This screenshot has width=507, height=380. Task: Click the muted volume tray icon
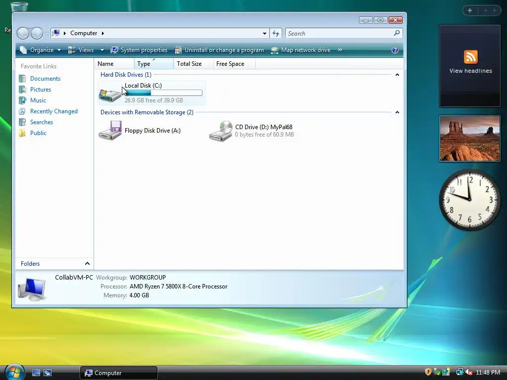469,372
